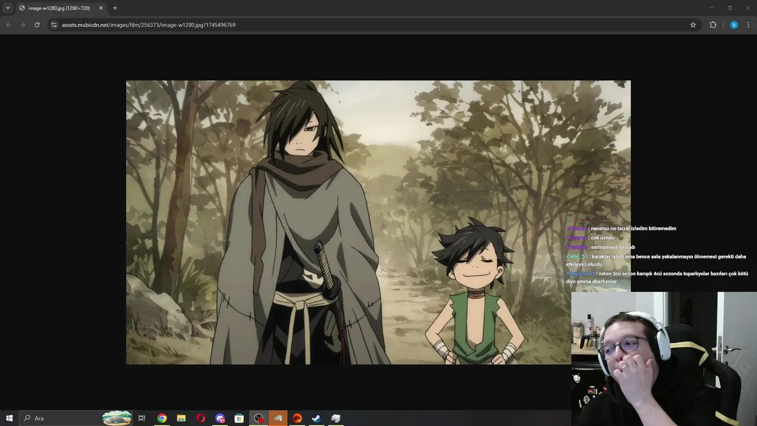
Task: Minimize the Chrome window
Action: pyautogui.click(x=711, y=8)
